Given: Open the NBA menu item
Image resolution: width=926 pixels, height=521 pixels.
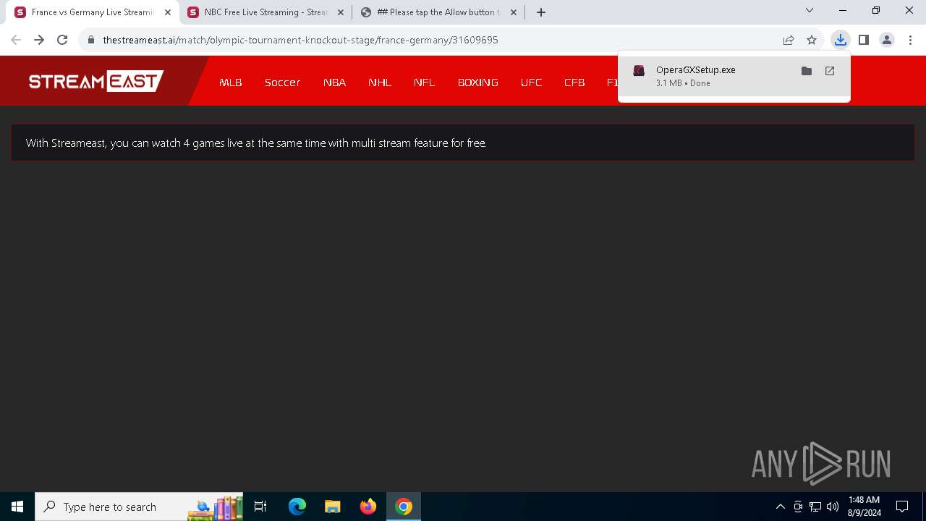Looking at the screenshot, I should click(x=334, y=82).
